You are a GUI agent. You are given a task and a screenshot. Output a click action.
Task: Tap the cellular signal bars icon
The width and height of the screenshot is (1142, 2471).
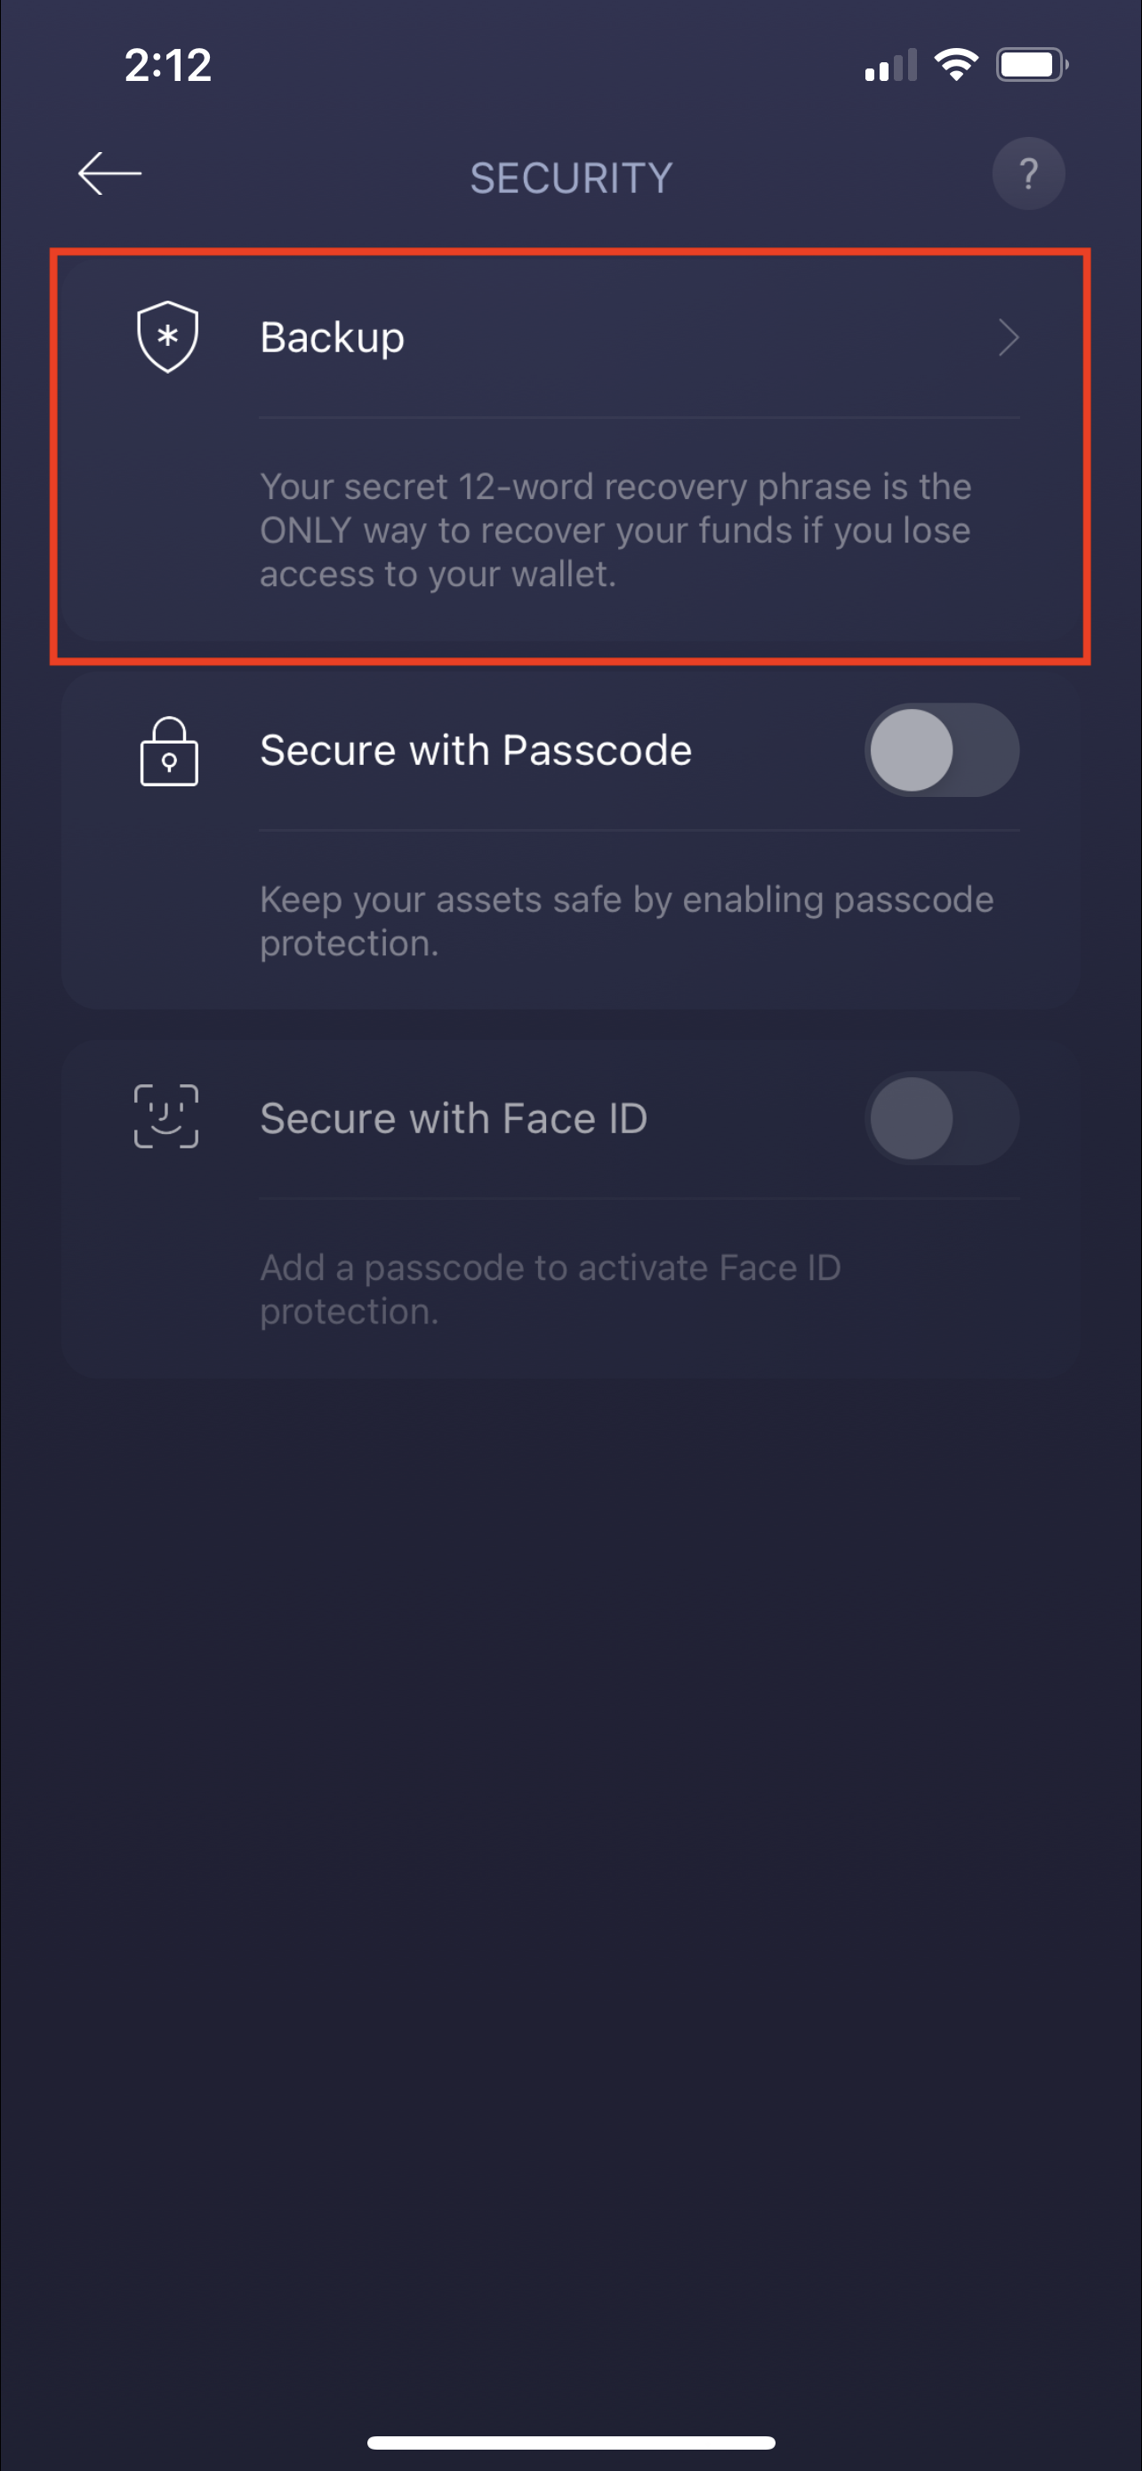tap(889, 65)
